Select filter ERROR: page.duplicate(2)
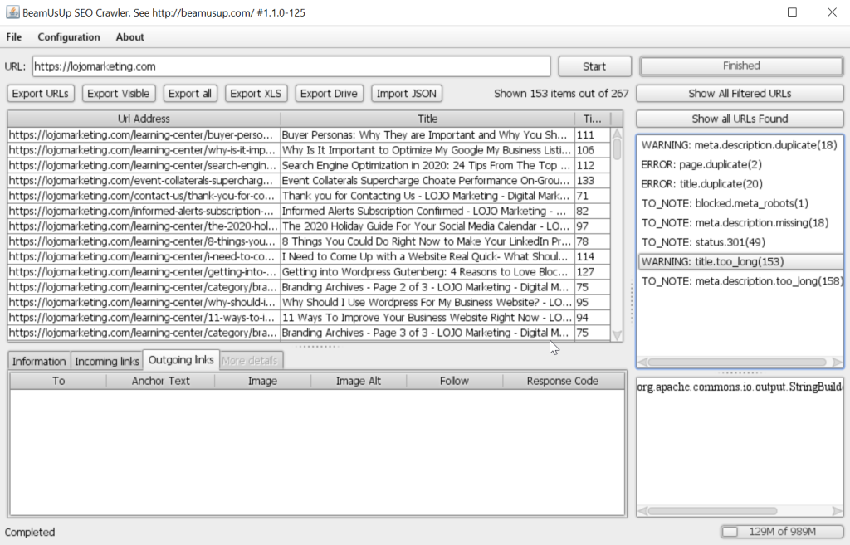Viewport: 850px width, 545px height. 740,164
